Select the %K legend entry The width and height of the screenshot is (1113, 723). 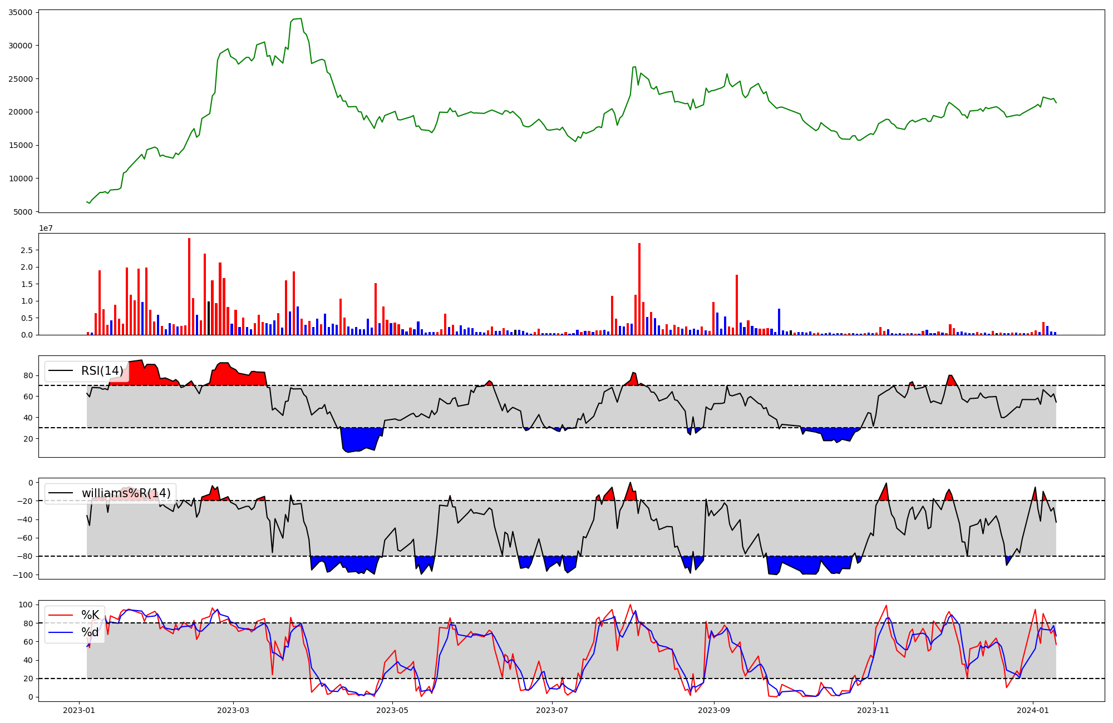coord(90,615)
